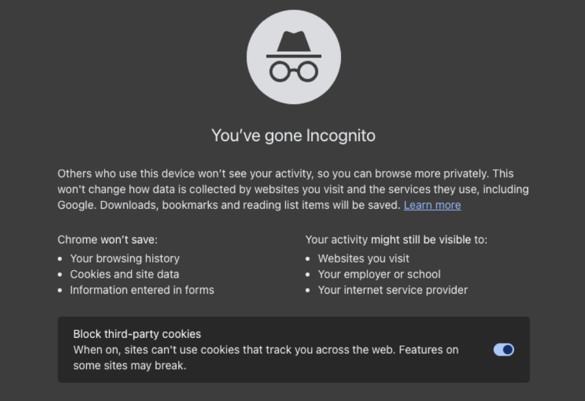The image size is (585, 401).
Task: Toggle the Block third-party cookies switch
Action: coord(503,350)
